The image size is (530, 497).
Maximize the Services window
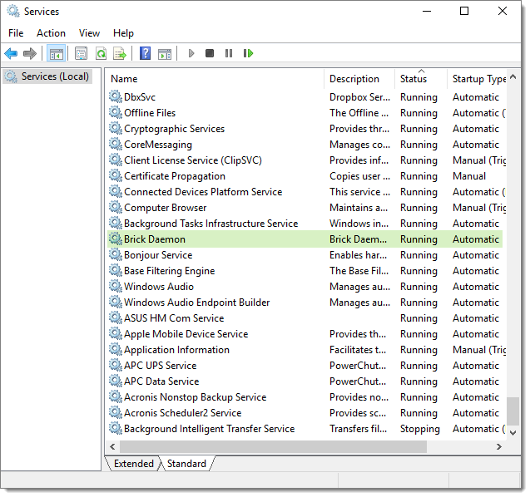[464, 11]
